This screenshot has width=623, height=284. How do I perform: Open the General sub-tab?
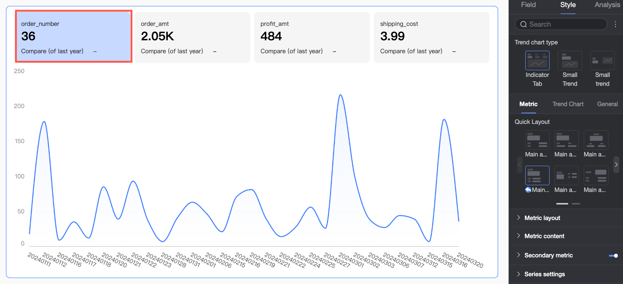pos(607,104)
